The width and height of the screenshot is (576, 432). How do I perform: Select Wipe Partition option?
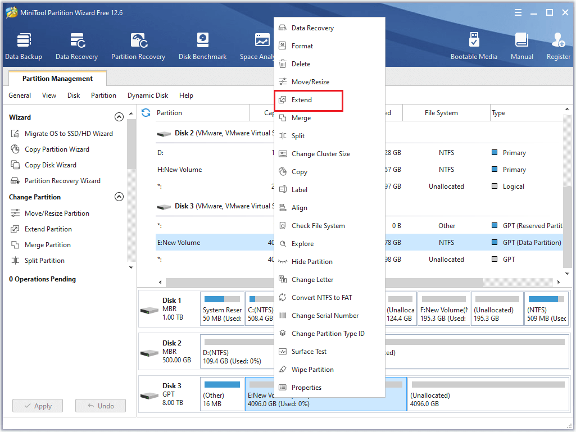click(329, 370)
